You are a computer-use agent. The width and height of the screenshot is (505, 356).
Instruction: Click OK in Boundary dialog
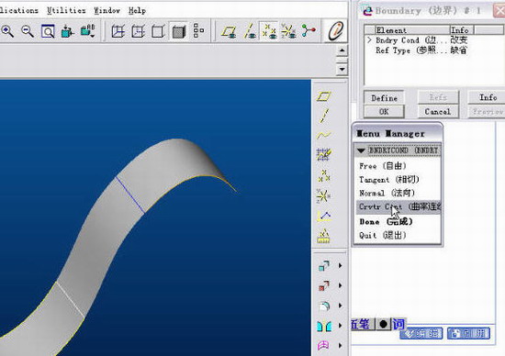384,112
